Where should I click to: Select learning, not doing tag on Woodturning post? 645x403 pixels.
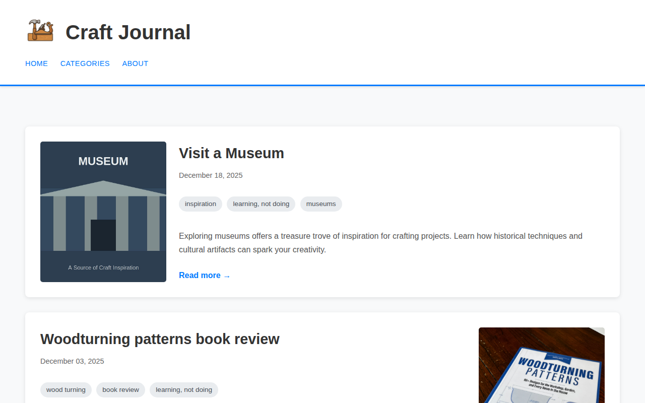[x=184, y=390]
